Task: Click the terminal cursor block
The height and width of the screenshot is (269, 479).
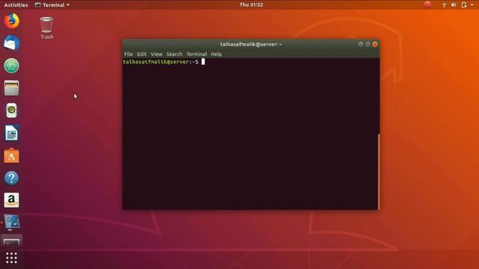Action: 203,62
